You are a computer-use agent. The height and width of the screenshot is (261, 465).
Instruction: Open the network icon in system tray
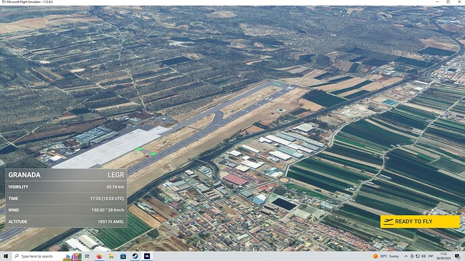coord(418,256)
